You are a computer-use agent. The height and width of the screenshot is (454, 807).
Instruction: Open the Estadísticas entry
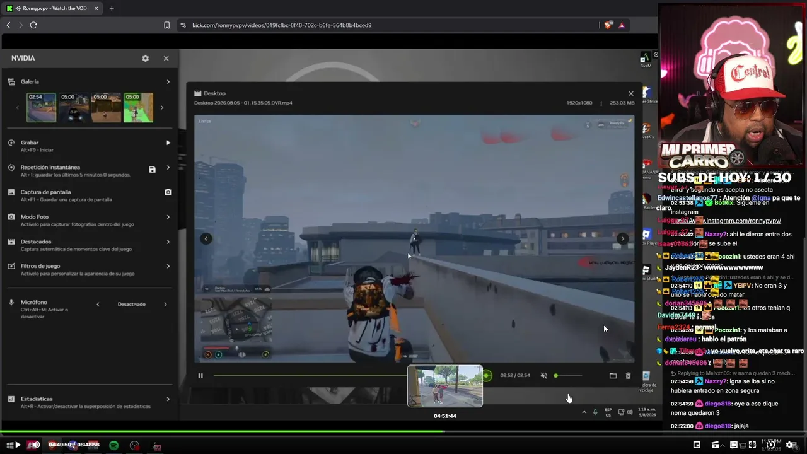click(x=90, y=402)
